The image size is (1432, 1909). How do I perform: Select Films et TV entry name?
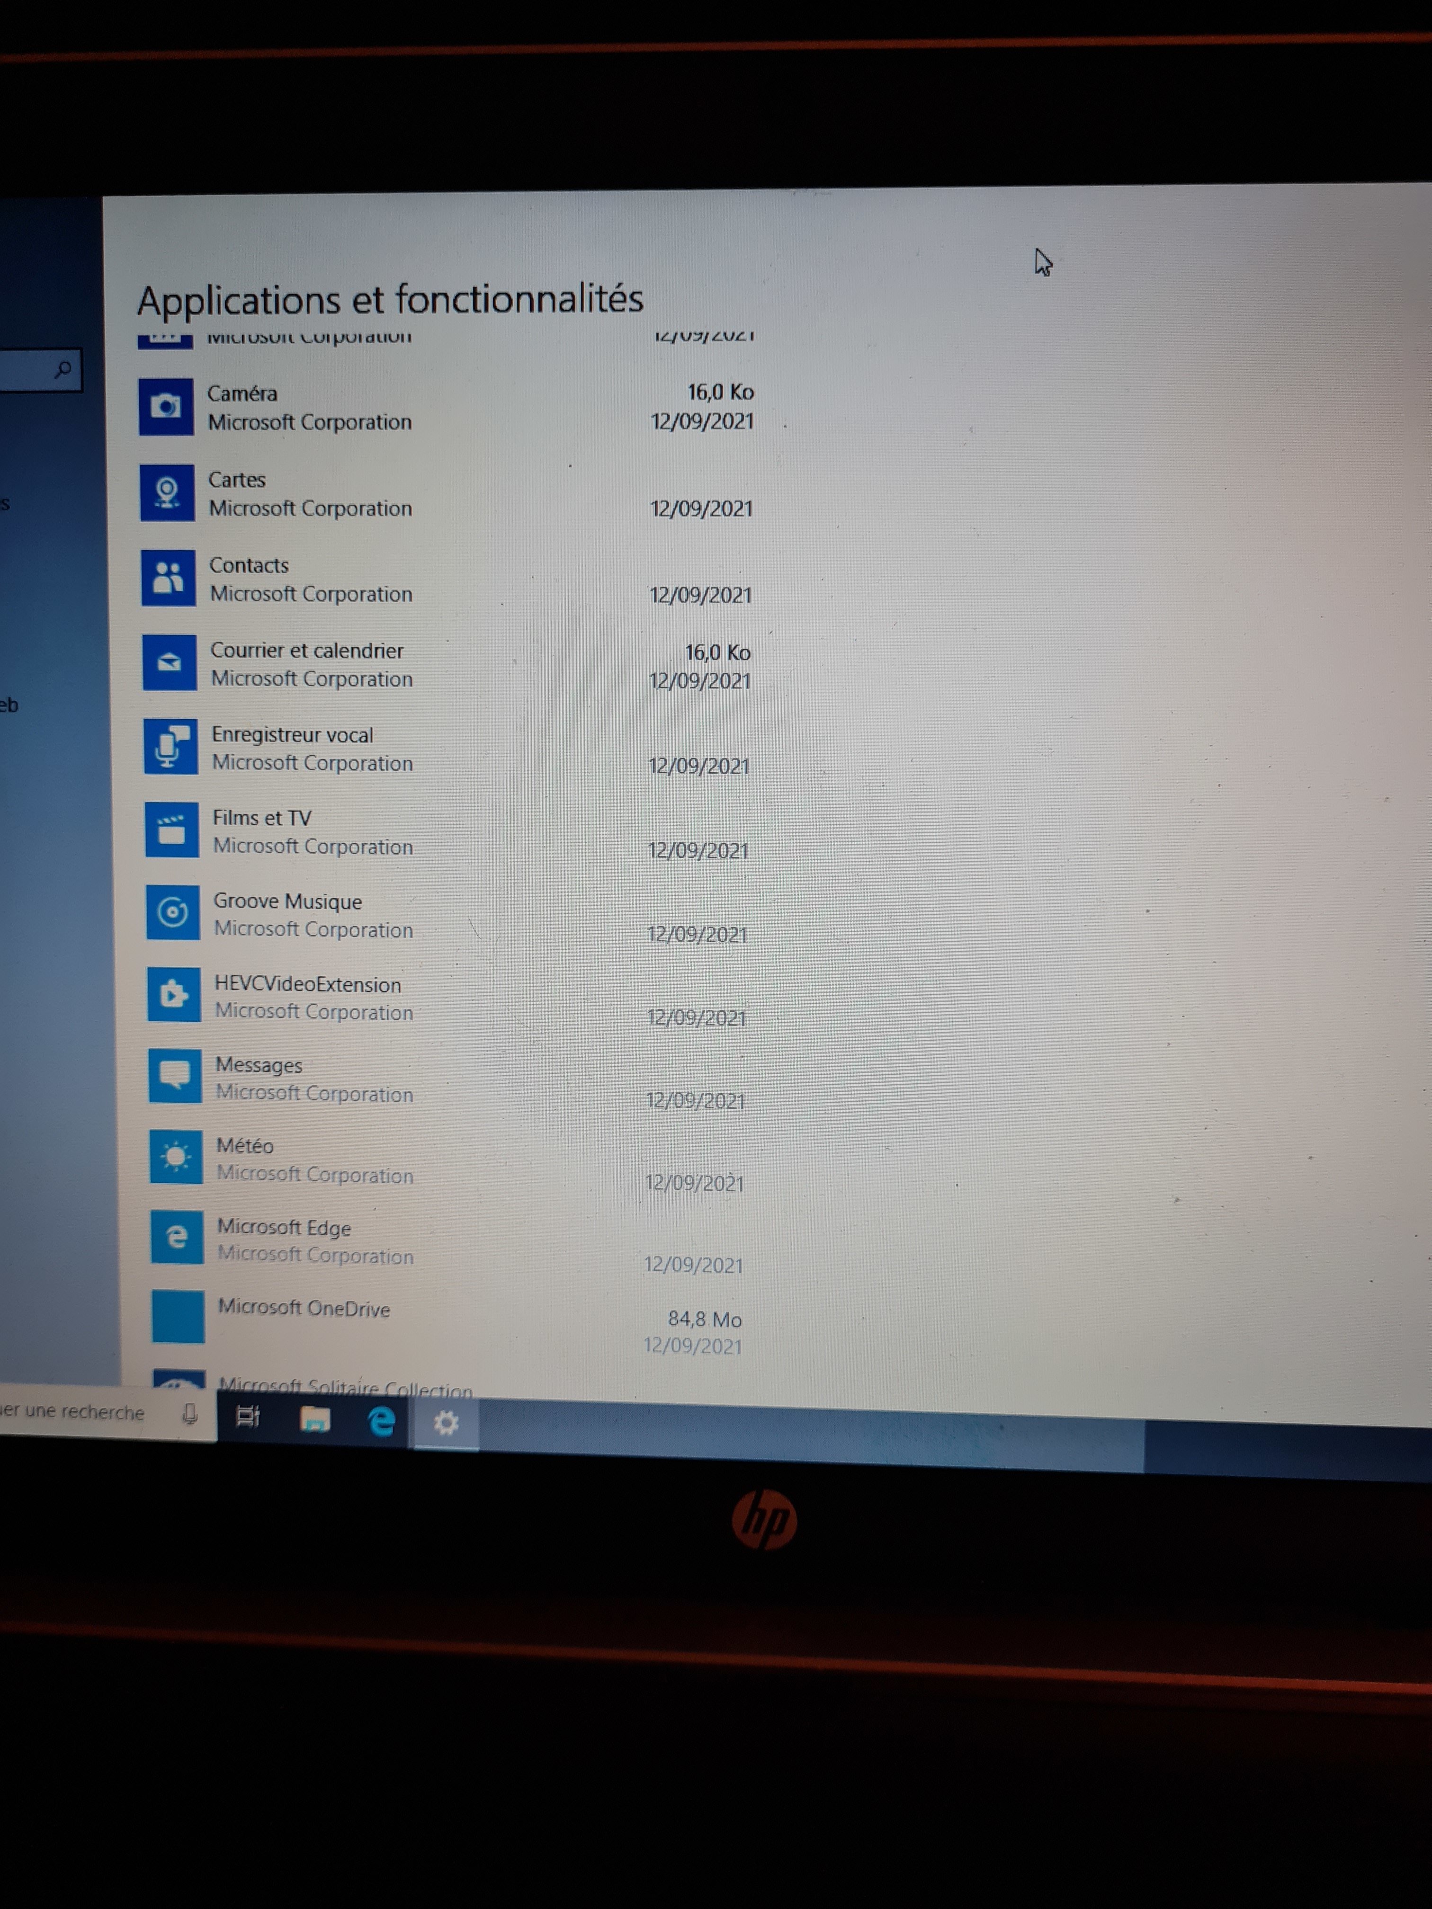coord(261,817)
